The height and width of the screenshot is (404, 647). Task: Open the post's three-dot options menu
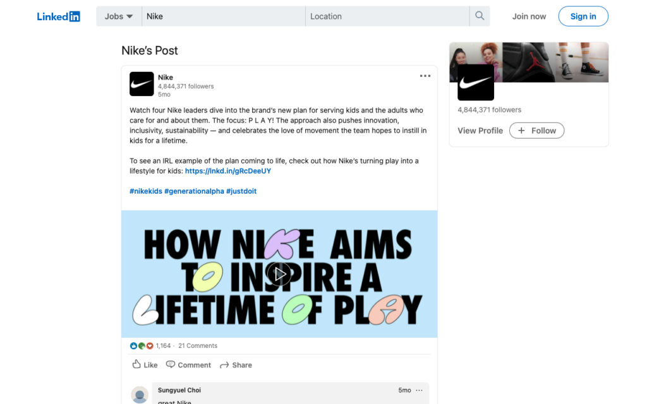(425, 76)
